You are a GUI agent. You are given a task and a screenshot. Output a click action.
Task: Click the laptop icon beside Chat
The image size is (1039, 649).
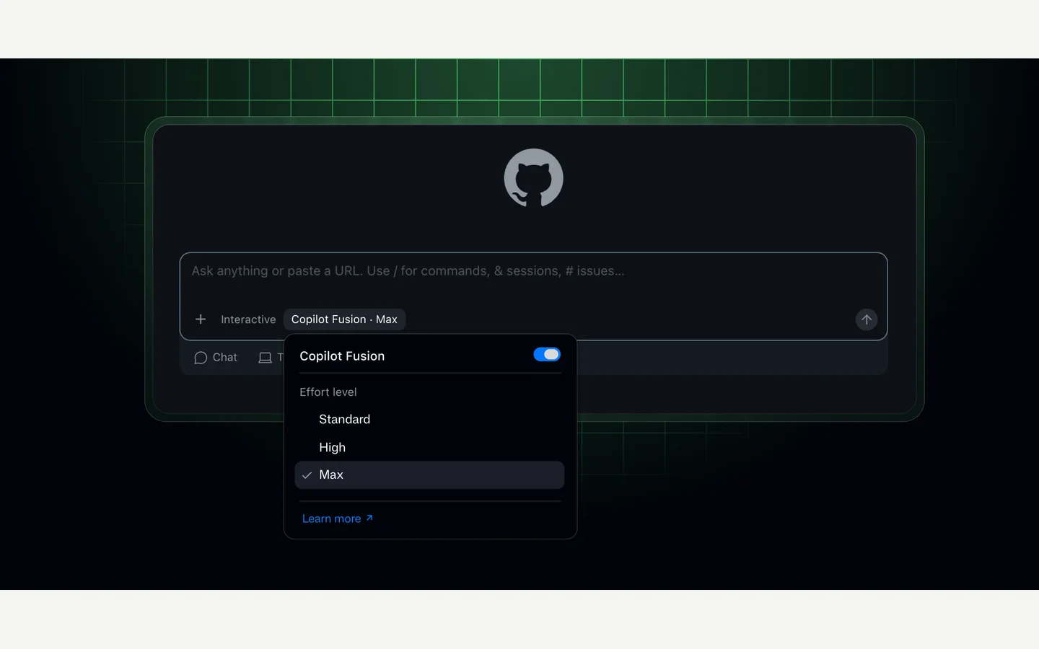[x=266, y=358]
